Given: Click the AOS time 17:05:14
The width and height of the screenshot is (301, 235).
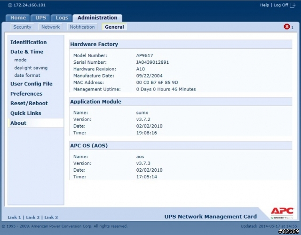Looking at the screenshot, I should click(146, 177).
